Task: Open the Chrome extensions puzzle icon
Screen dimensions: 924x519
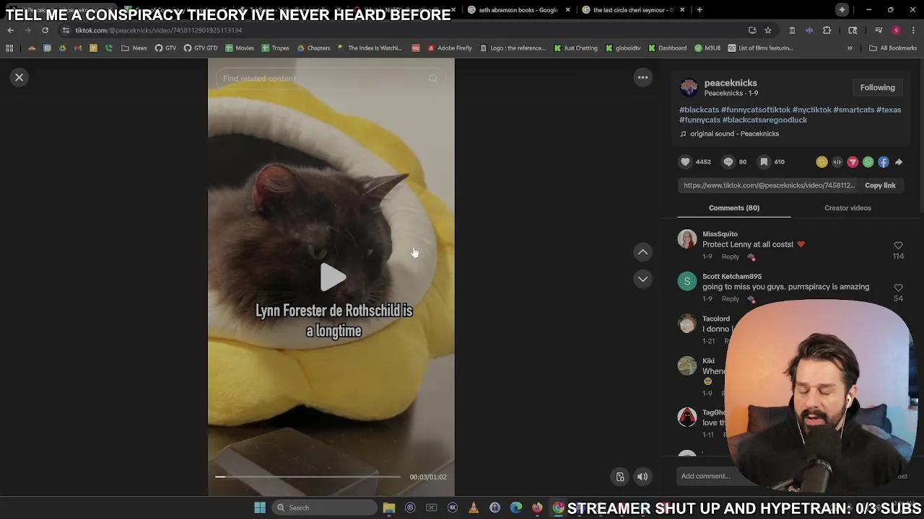Action: pyautogui.click(x=827, y=30)
